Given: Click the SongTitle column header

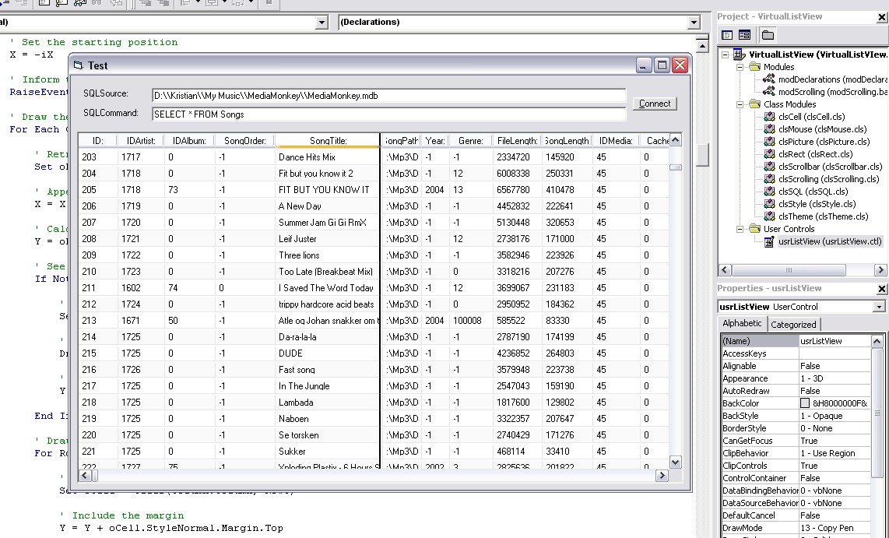Looking at the screenshot, I should pyautogui.click(x=328, y=141).
